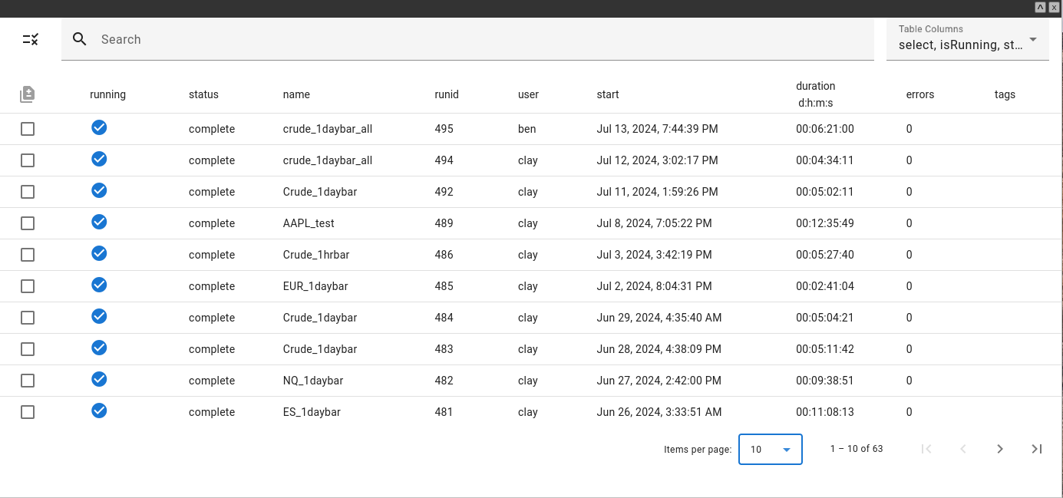Click the running checkmark icon for AAPL_test
Viewport: 1063px width, 498px height.
point(99,222)
